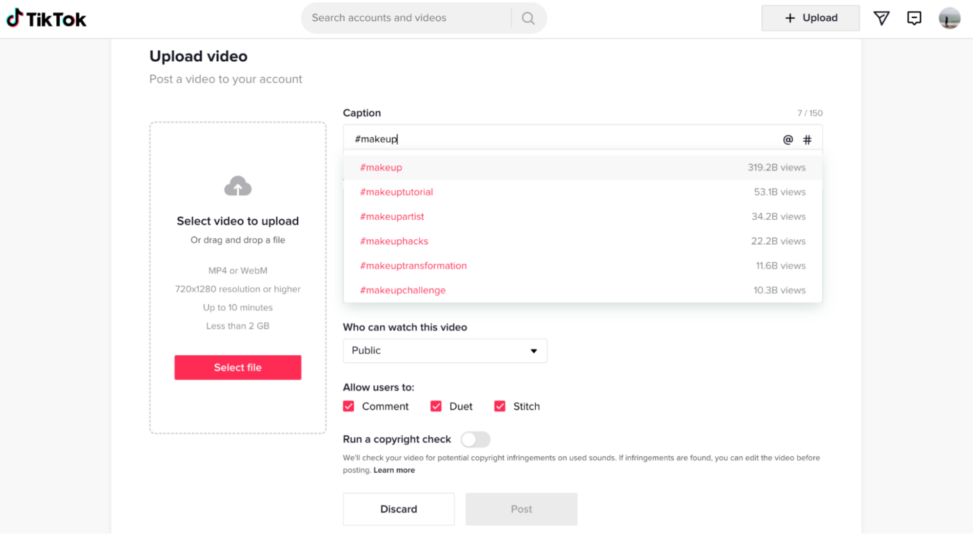This screenshot has height=534, width=973.
Task: Uncheck the Comment permission
Action: (x=348, y=405)
